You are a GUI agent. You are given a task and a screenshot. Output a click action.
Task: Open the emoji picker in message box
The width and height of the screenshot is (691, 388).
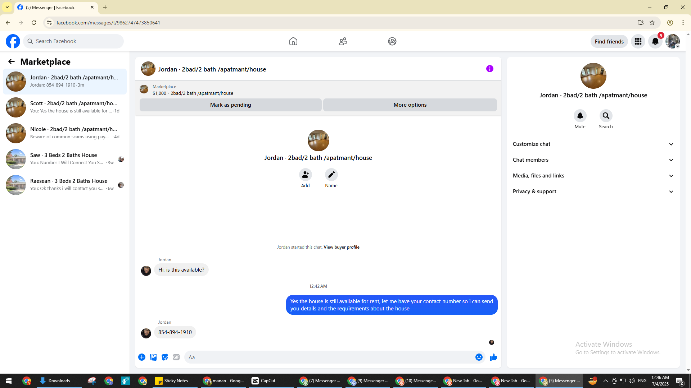click(x=479, y=357)
